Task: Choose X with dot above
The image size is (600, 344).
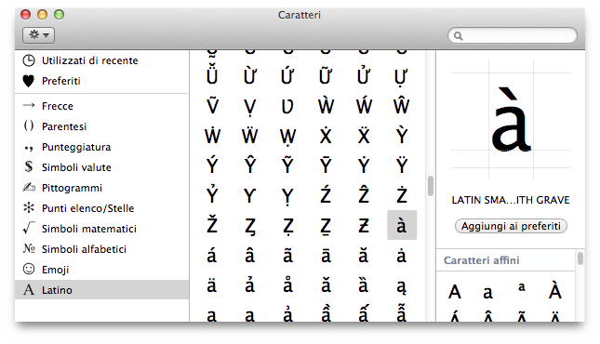Action: [x=326, y=136]
